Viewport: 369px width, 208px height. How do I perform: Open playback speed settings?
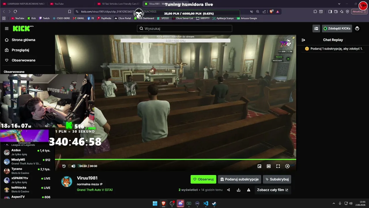point(287,166)
